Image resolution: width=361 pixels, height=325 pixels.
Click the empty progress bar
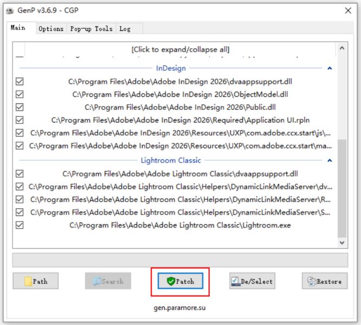[x=181, y=260]
